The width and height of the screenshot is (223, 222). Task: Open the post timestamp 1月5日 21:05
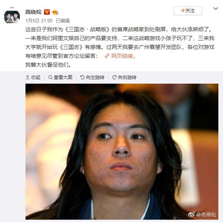coord(39,21)
